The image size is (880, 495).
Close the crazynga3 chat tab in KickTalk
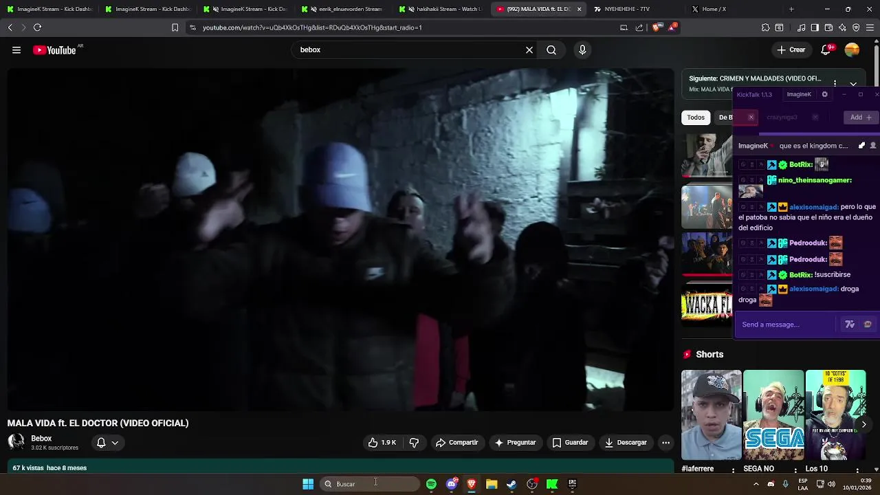click(x=815, y=118)
